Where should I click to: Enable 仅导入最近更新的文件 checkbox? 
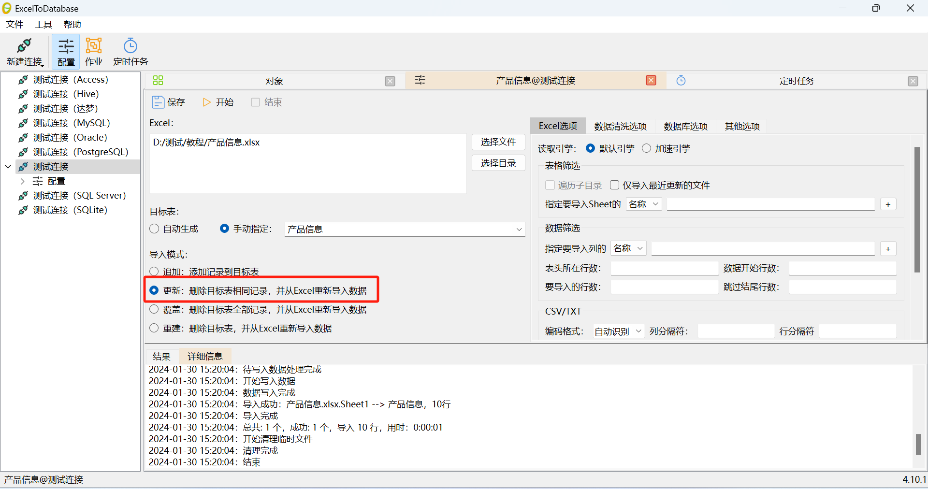pos(614,185)
